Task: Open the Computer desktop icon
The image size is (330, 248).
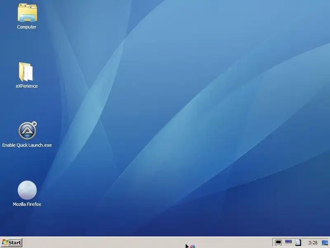Action: 27,13
